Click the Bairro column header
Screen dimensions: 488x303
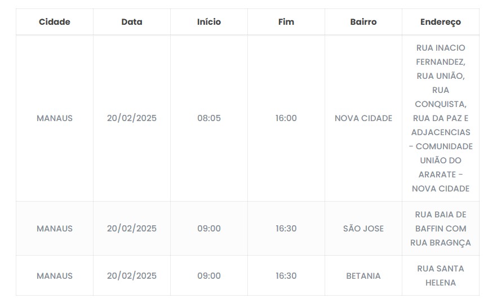tap(363, 22)
